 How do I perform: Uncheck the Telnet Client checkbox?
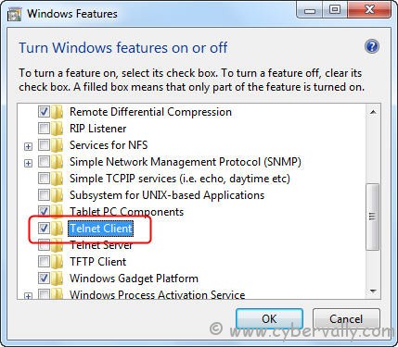(44, 229)
